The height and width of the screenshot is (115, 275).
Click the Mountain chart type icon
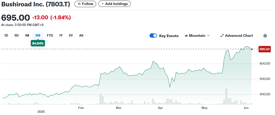click(x=186, y=36)
